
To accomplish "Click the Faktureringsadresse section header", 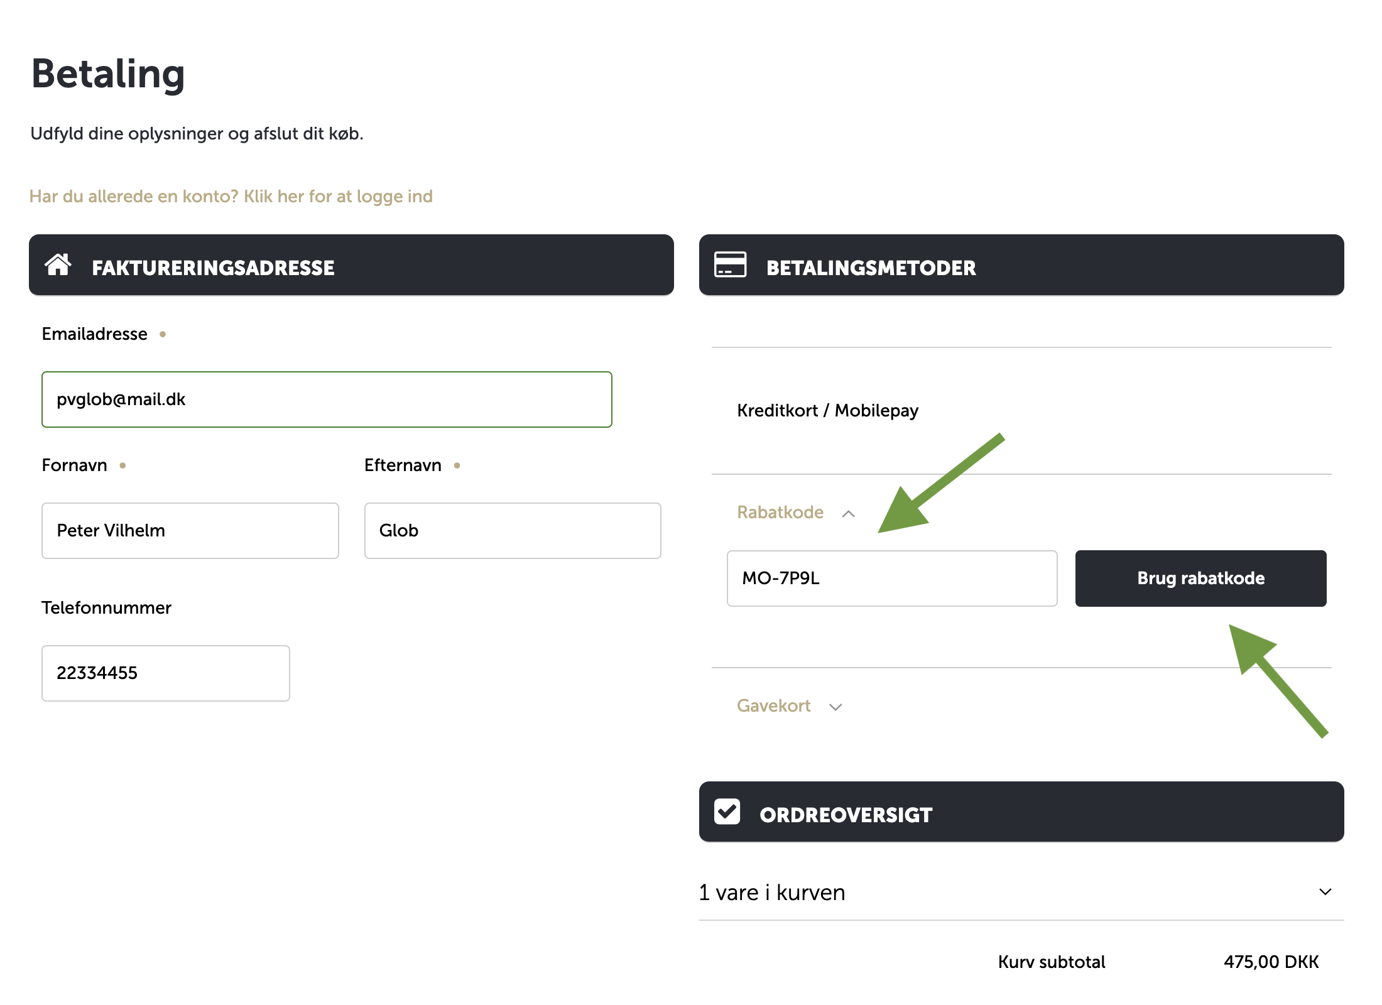I will [213, 268].
